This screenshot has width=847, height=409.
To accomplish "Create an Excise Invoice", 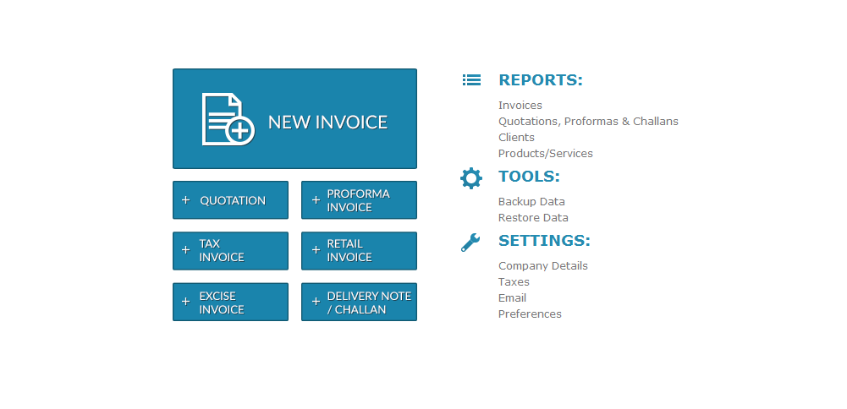I will click(231, 302).
